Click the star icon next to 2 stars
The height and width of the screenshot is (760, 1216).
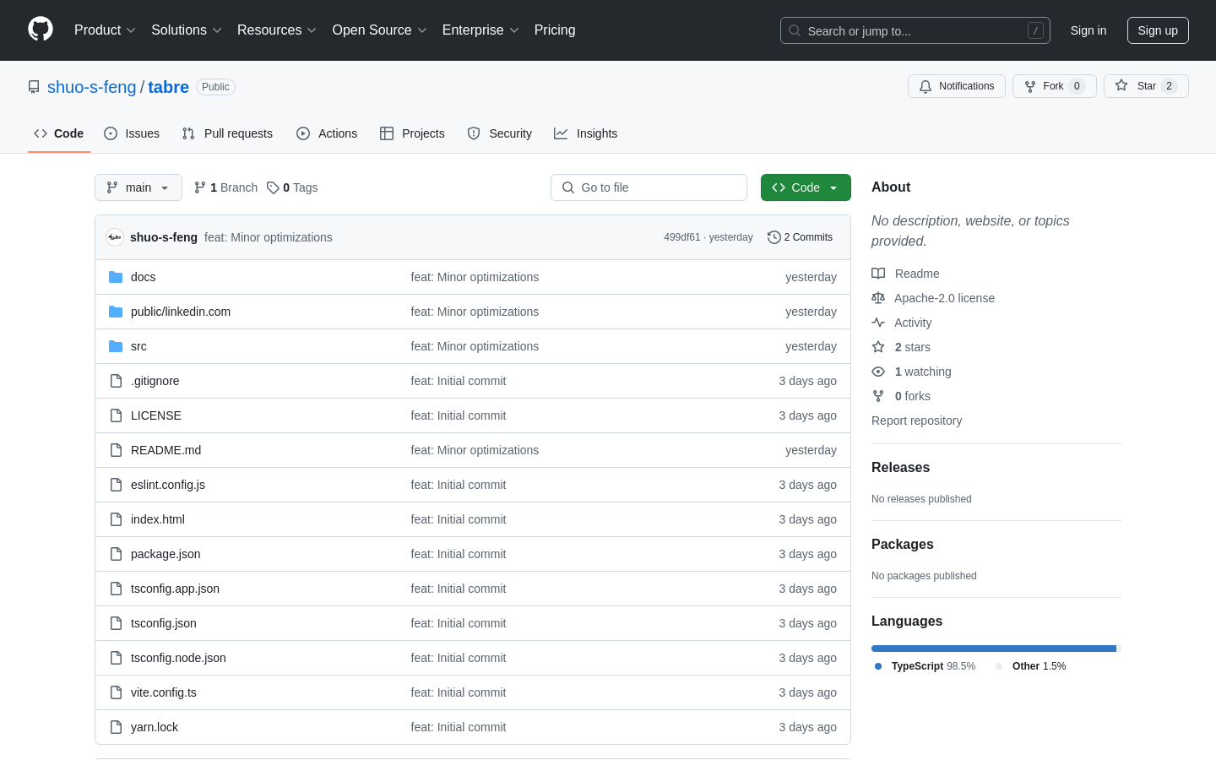(878, 347)
